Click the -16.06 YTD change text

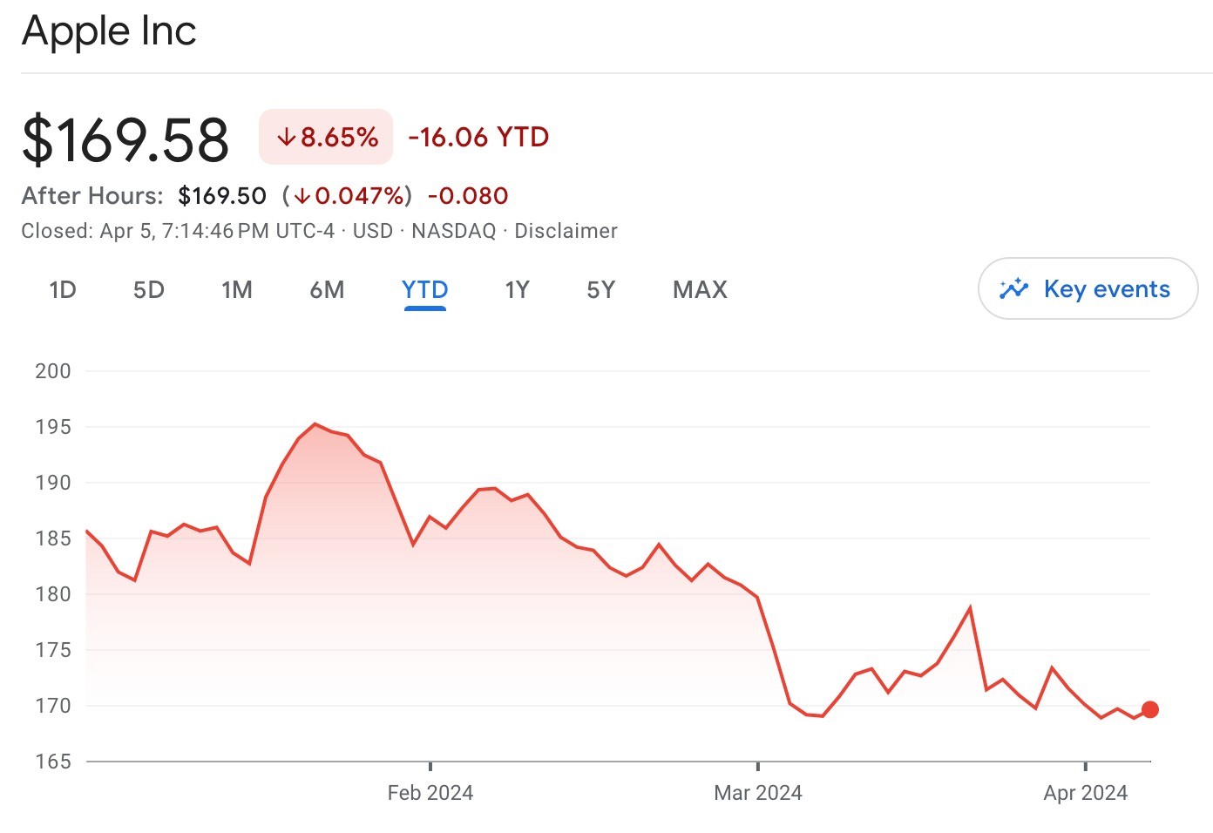tap(478, 138)
